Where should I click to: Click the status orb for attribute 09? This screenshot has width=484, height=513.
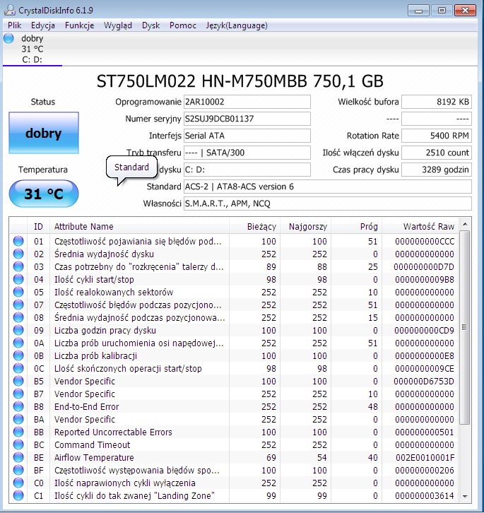(18, 330)
